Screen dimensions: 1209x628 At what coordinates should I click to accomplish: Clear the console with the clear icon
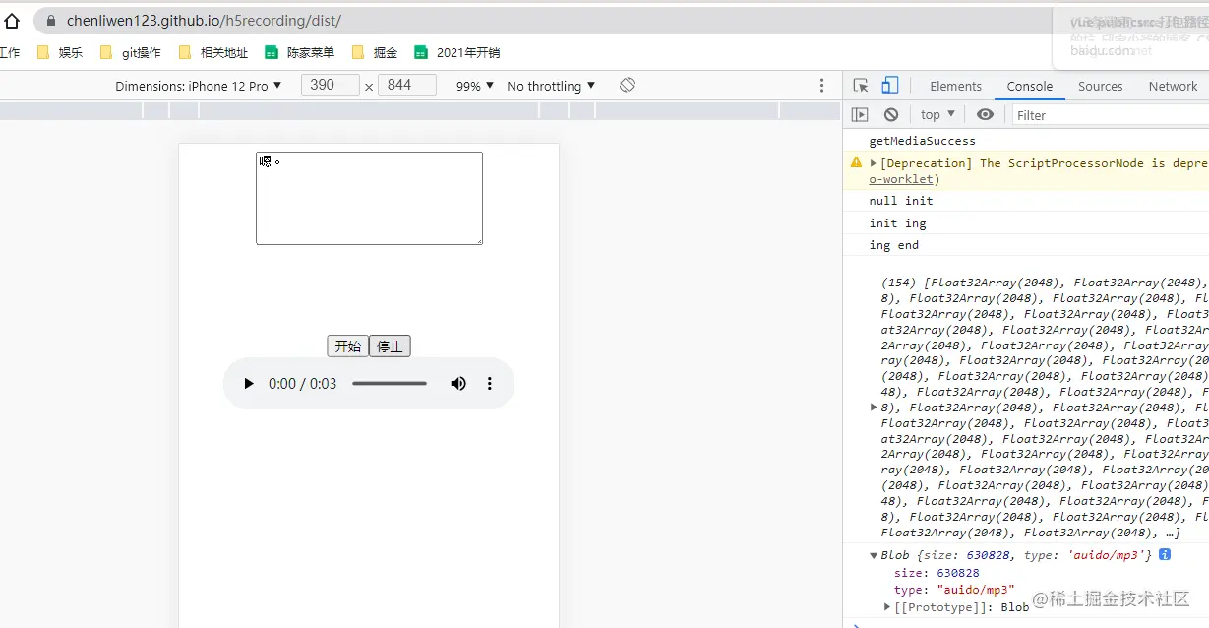(891, 115)
